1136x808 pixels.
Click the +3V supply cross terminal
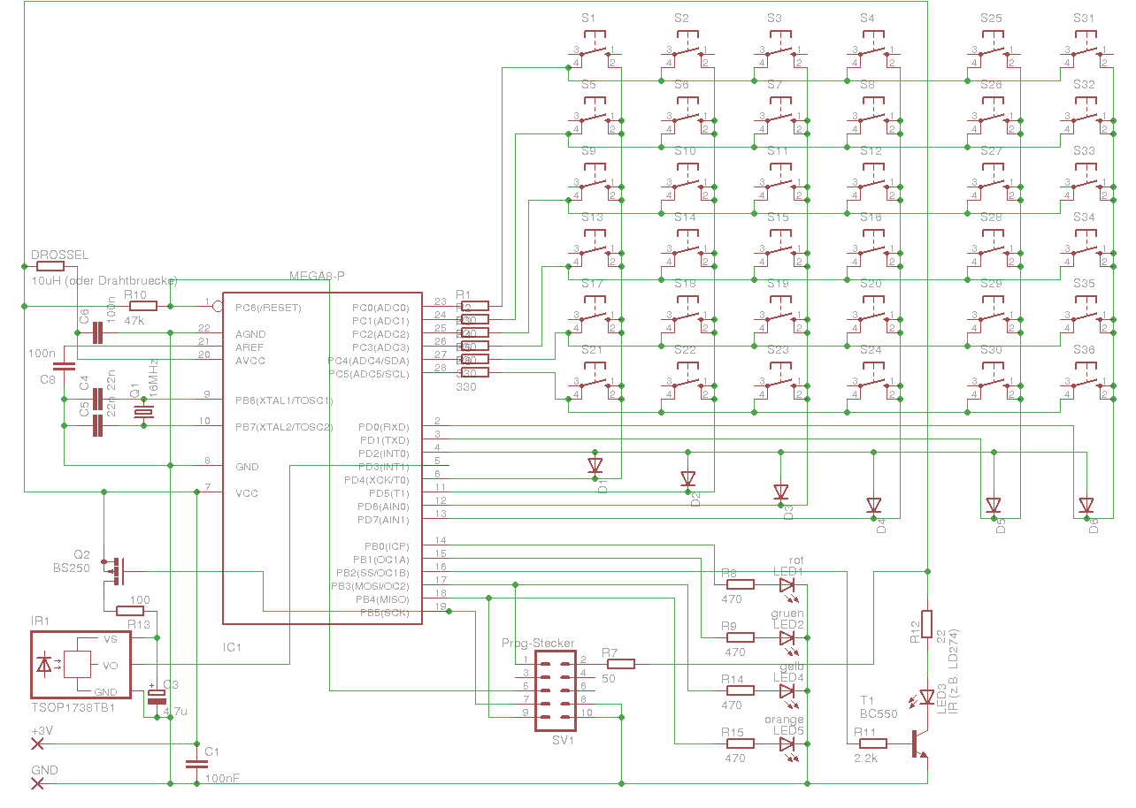[36, 743]
